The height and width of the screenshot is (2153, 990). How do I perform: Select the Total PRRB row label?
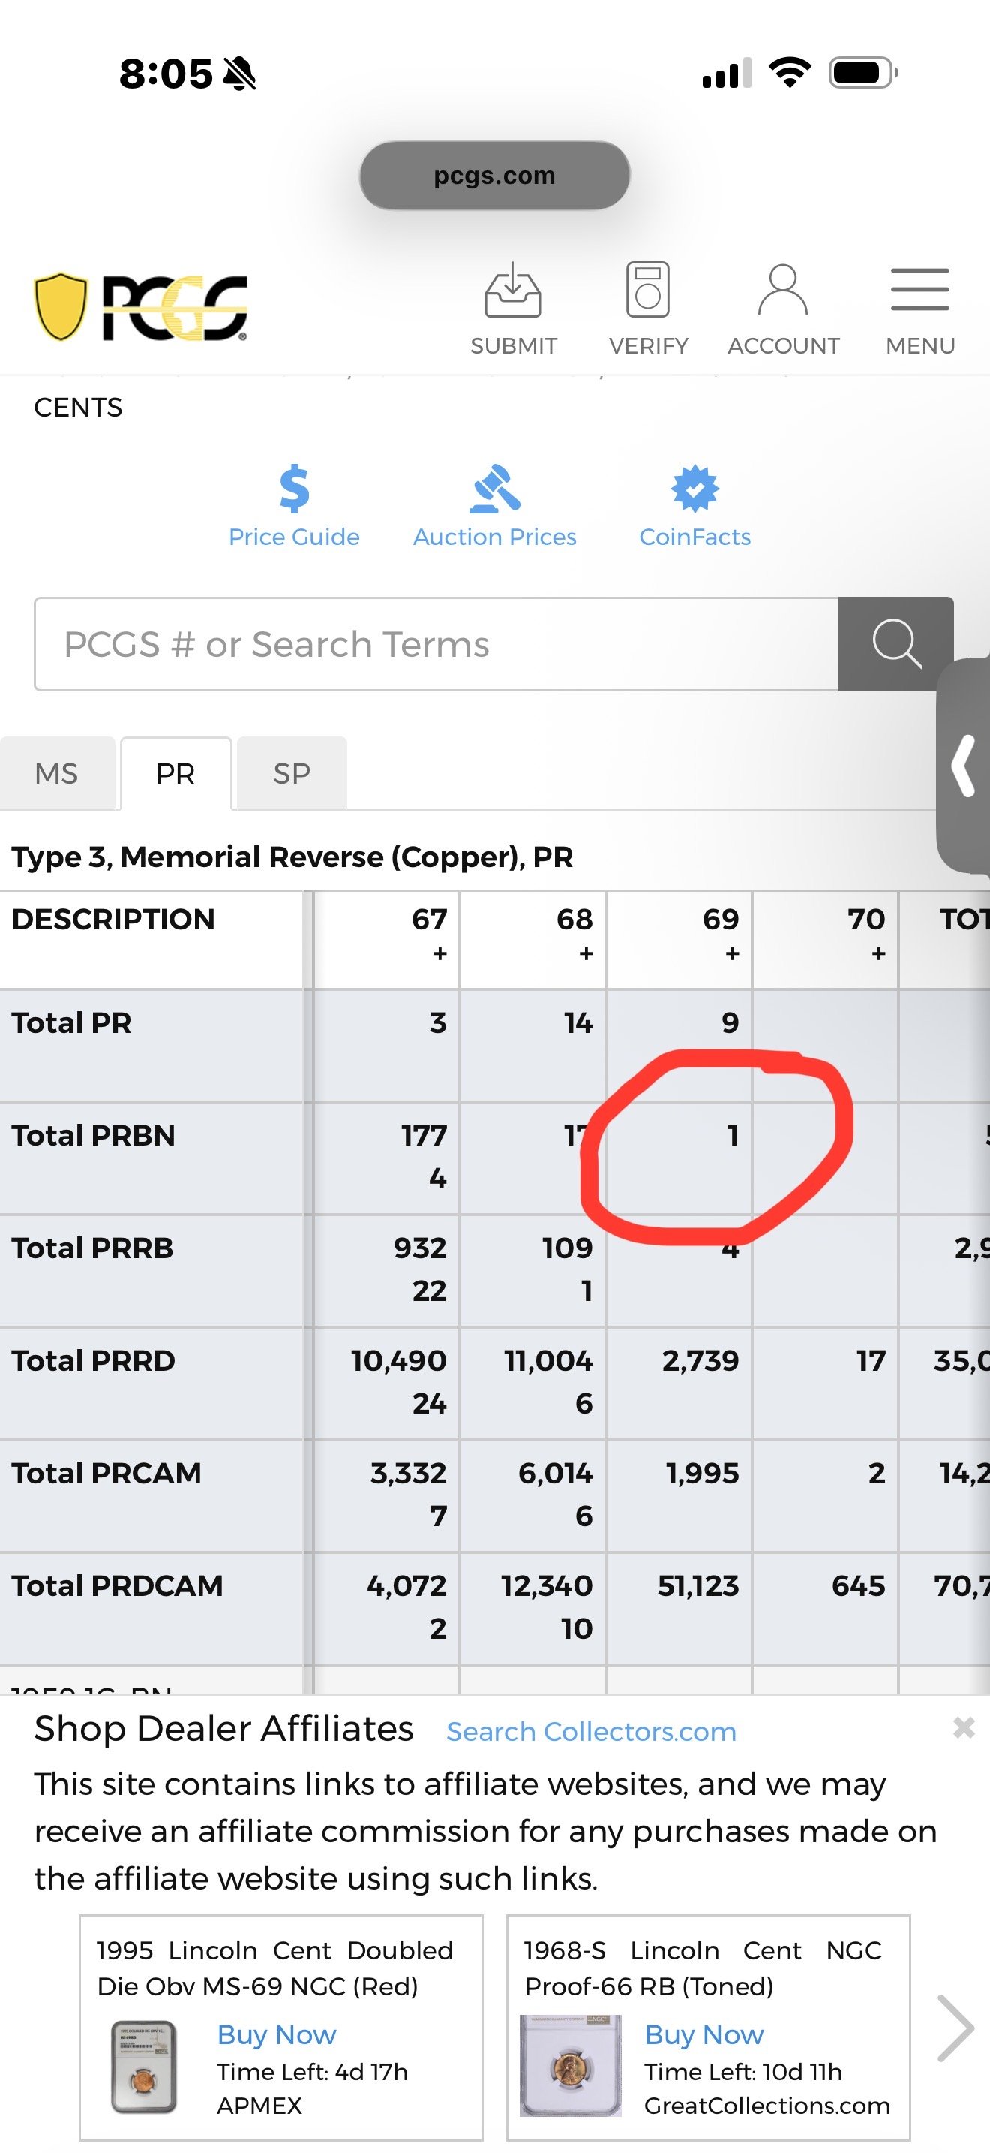click(93, 1248)
